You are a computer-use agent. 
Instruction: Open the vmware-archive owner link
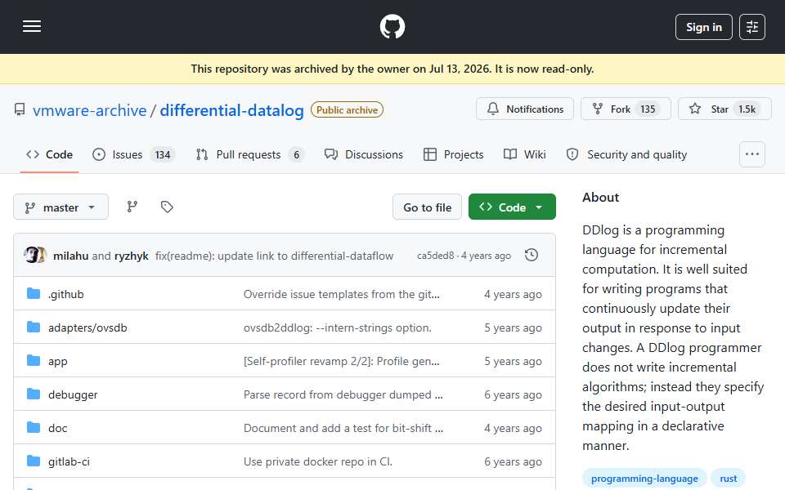coord(90,110)
